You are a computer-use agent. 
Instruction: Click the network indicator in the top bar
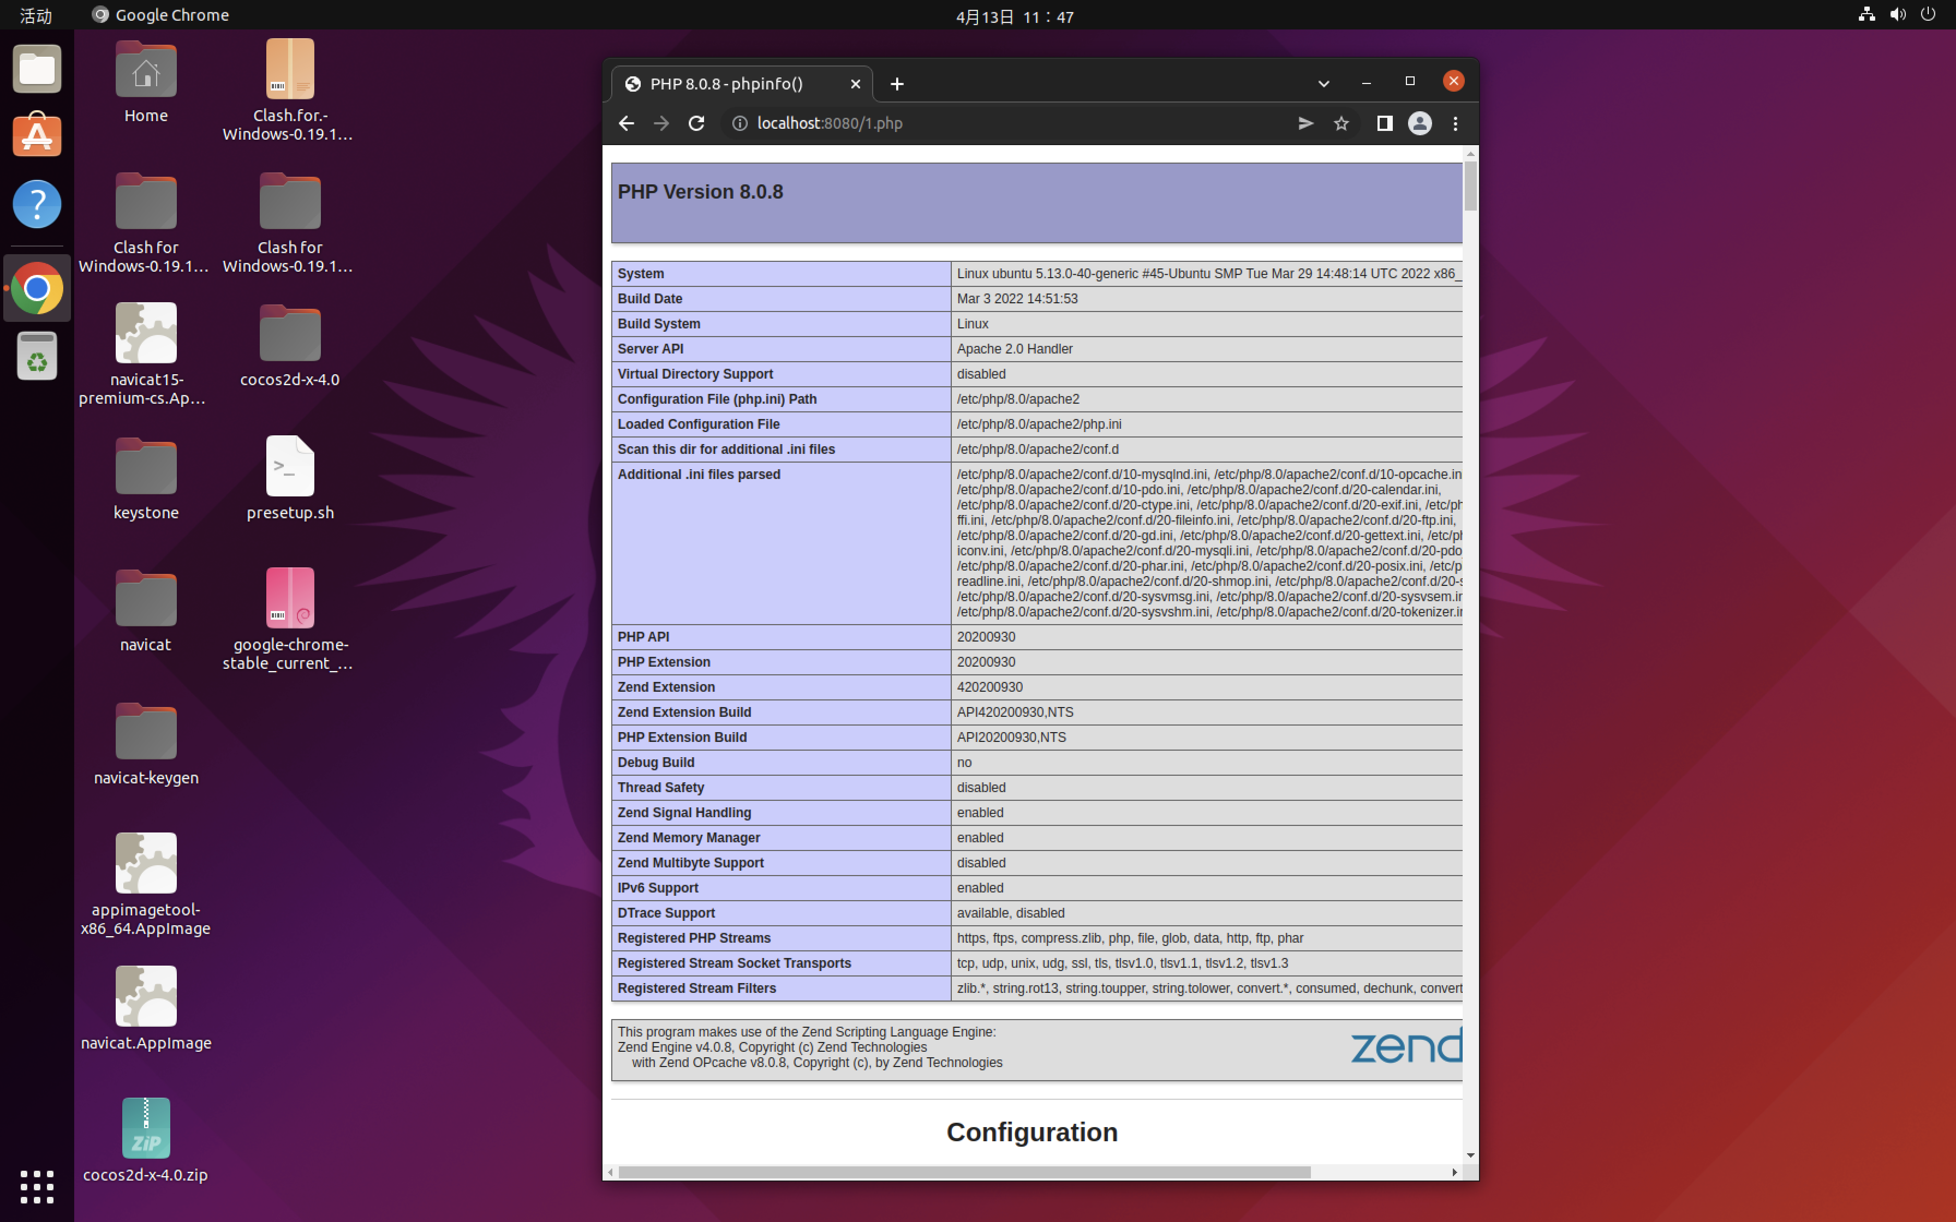pos(1866,14)
